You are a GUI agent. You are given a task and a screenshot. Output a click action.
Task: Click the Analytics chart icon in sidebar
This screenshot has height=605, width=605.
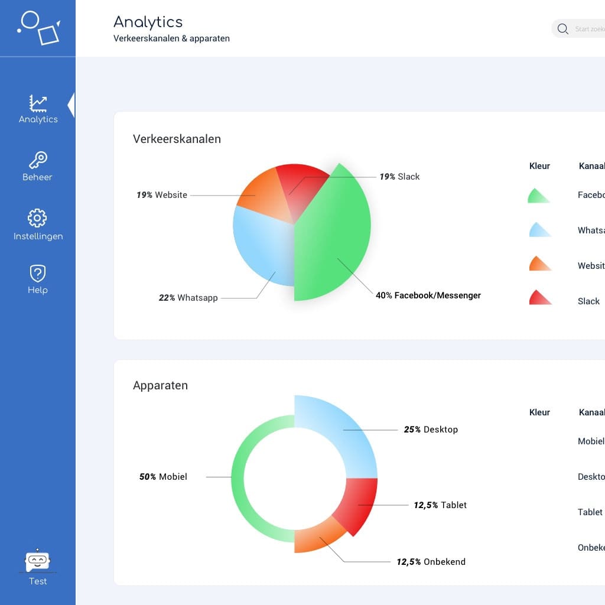[38, 103]
